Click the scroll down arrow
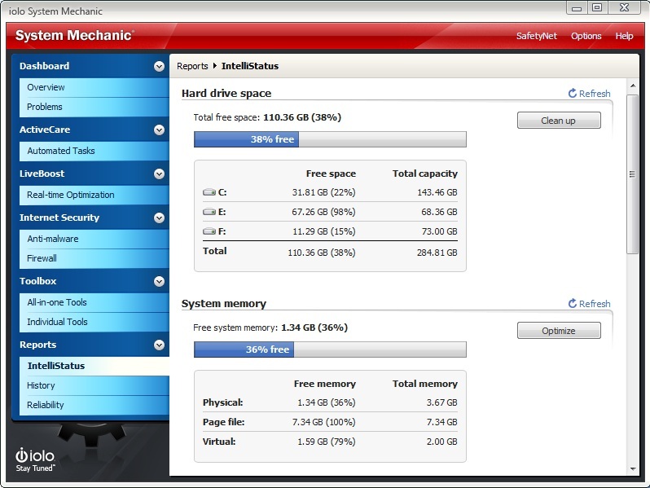This screenshot has width=650, height=488. (x=633, y=469)
